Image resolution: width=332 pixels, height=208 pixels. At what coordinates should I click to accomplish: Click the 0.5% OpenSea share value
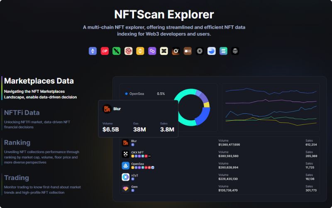coord(161,94)
